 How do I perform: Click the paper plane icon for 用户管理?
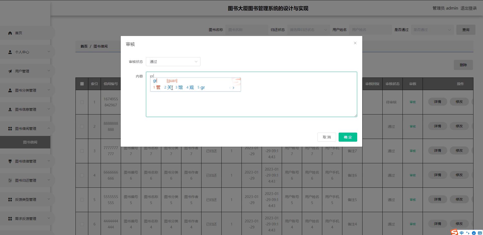coord(10,71)
